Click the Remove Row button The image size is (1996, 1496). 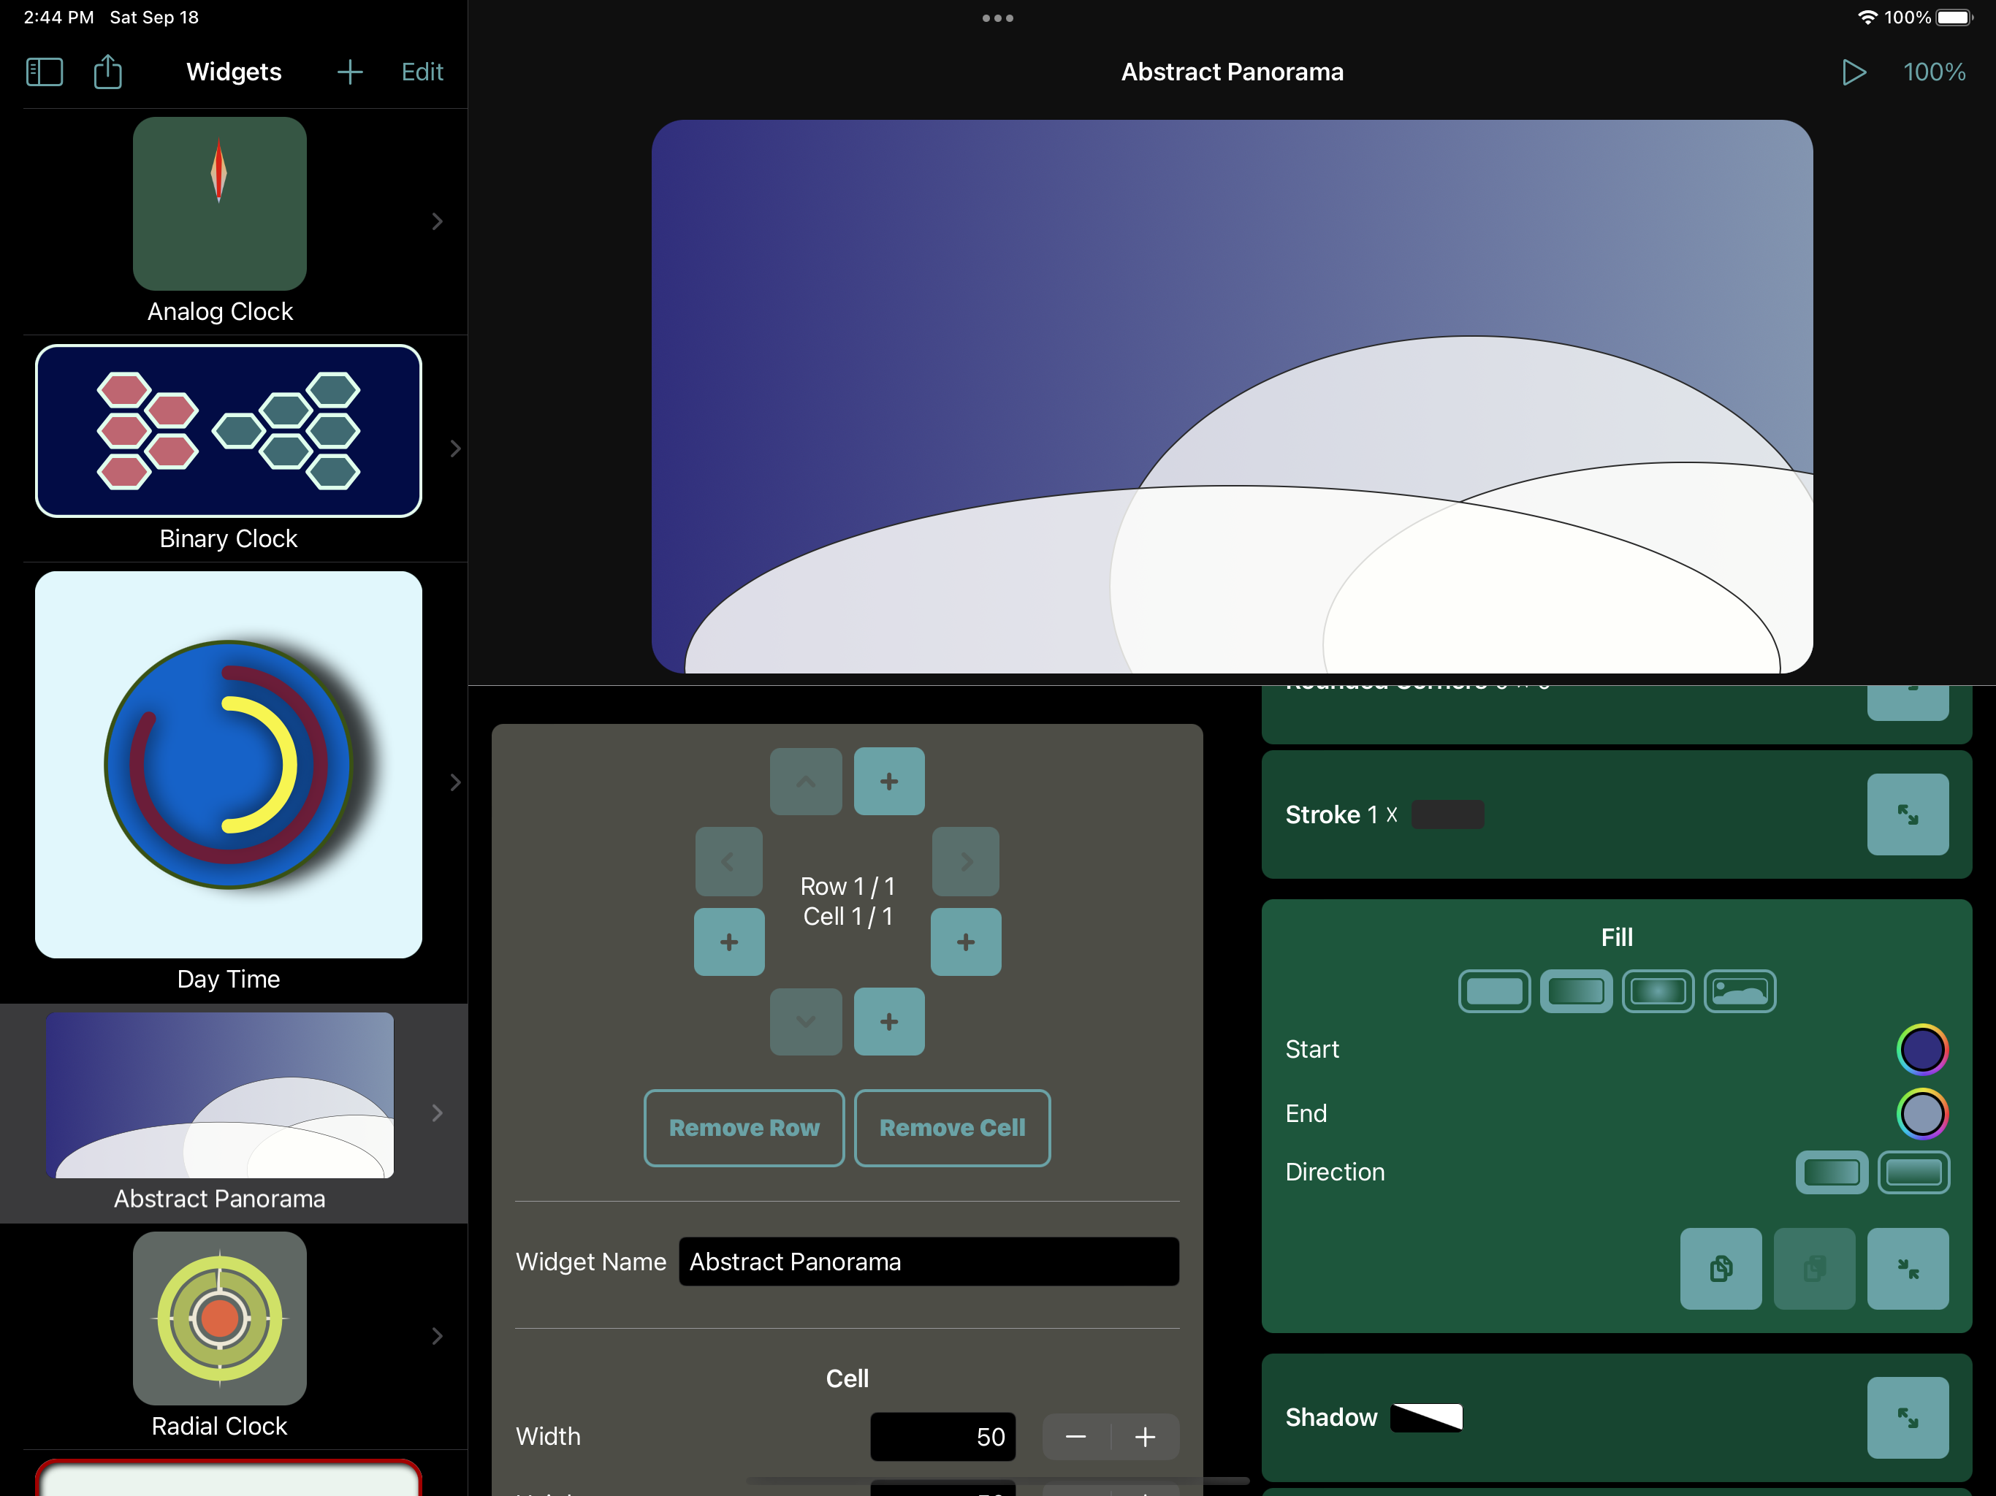pyautogui.click(x=744, y=1128)
